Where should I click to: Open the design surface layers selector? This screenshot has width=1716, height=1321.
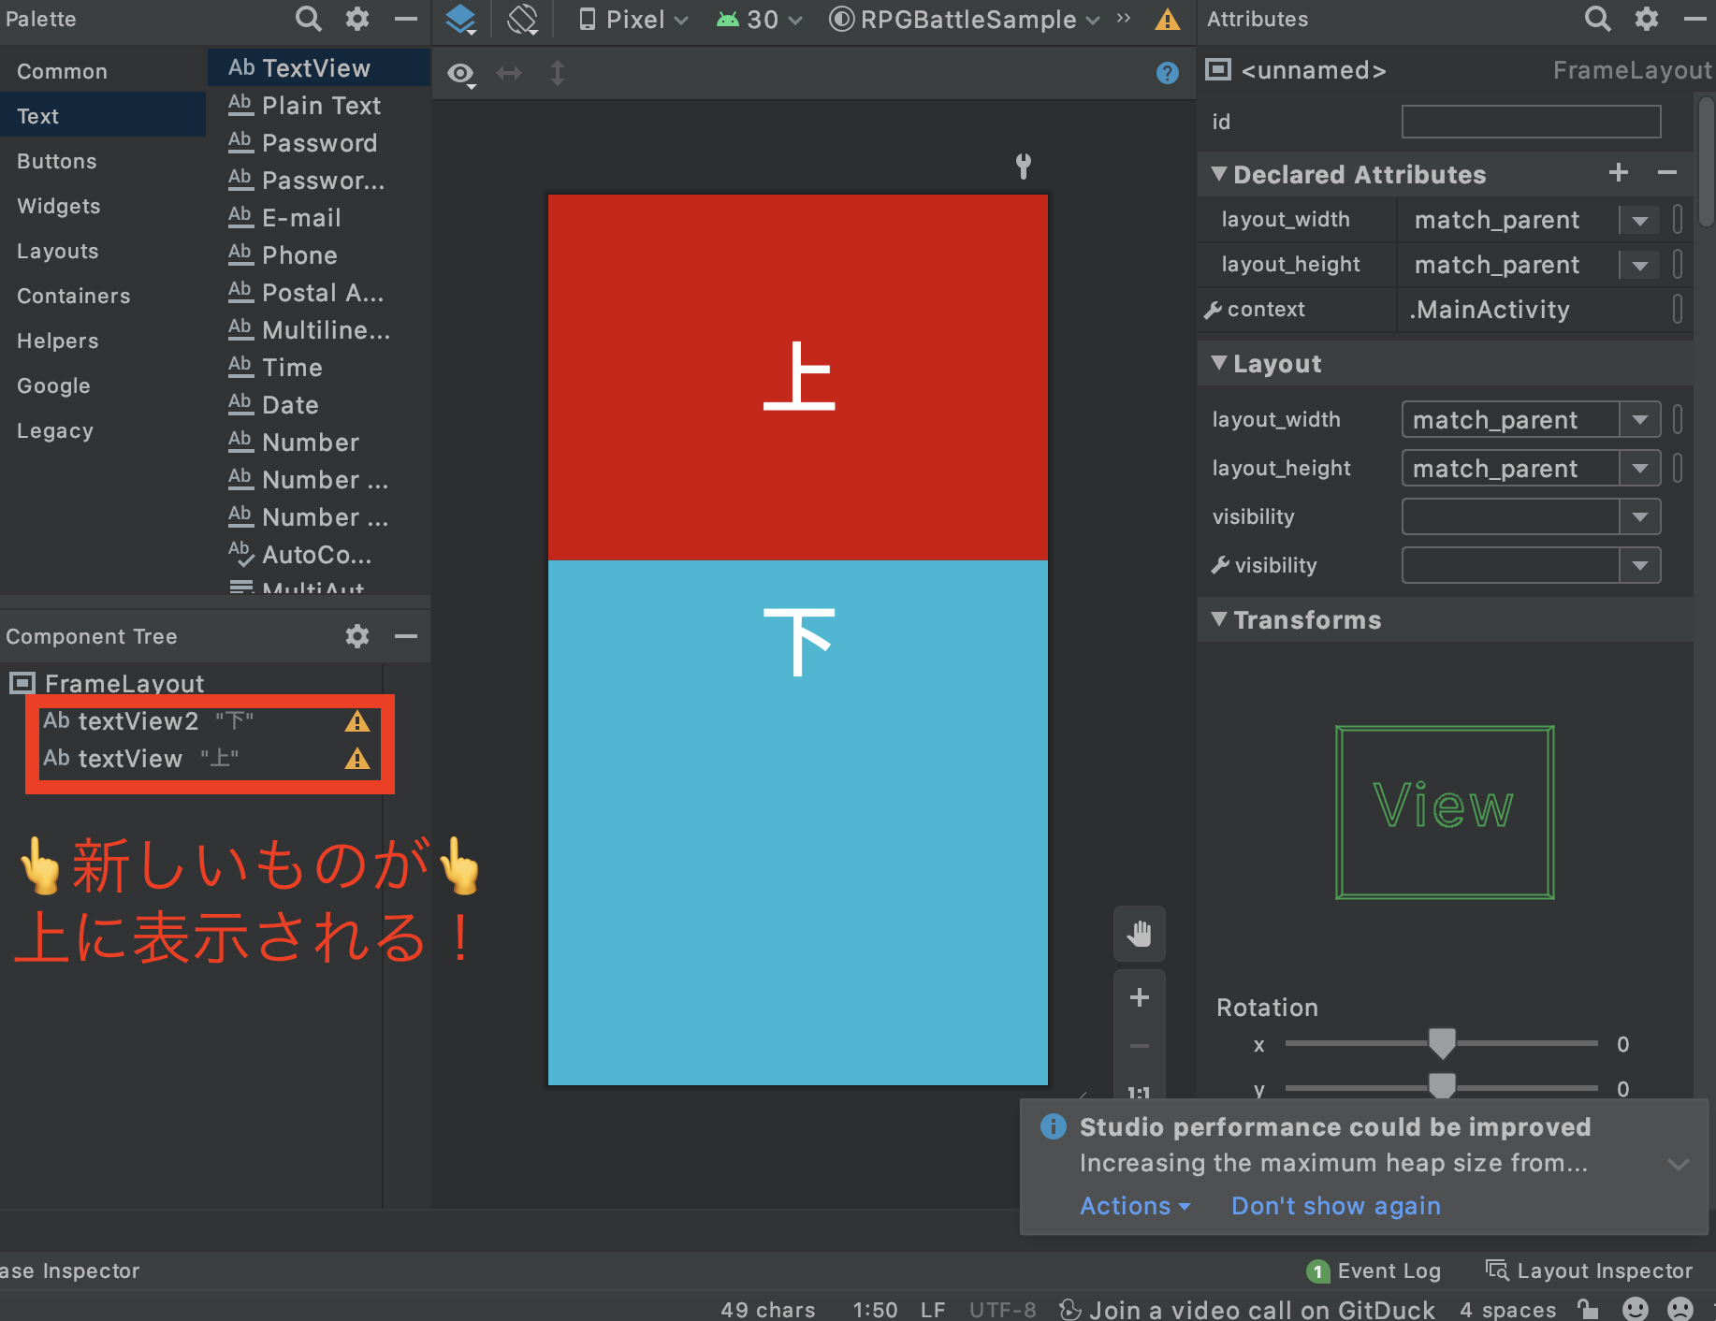click(x=460, y=19)
